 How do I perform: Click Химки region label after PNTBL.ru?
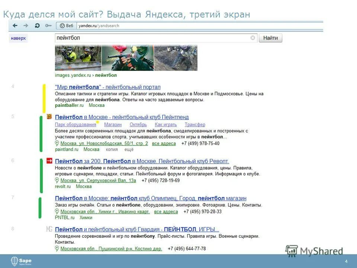pyautogui.click(x=86, y=217)
